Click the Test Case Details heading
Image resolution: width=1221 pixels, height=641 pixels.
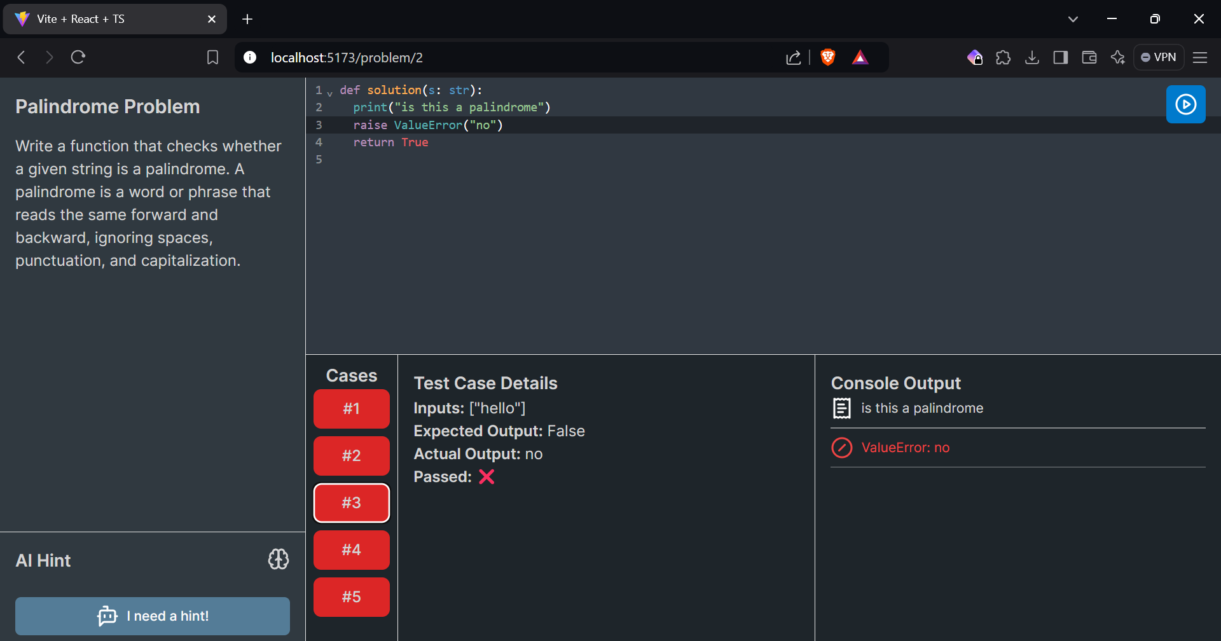click(x=485, y=383)
